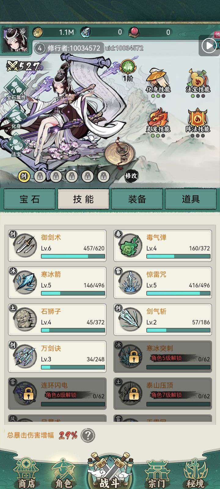Tap the player avatar portrait

click(15, 40)
